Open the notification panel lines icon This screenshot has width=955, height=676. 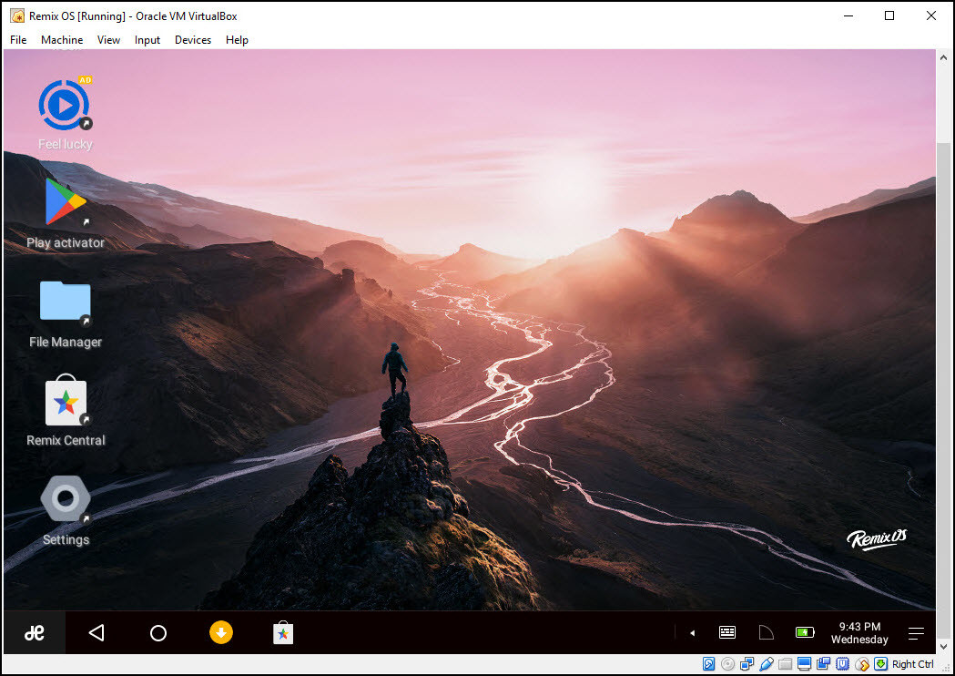point(916,633)
